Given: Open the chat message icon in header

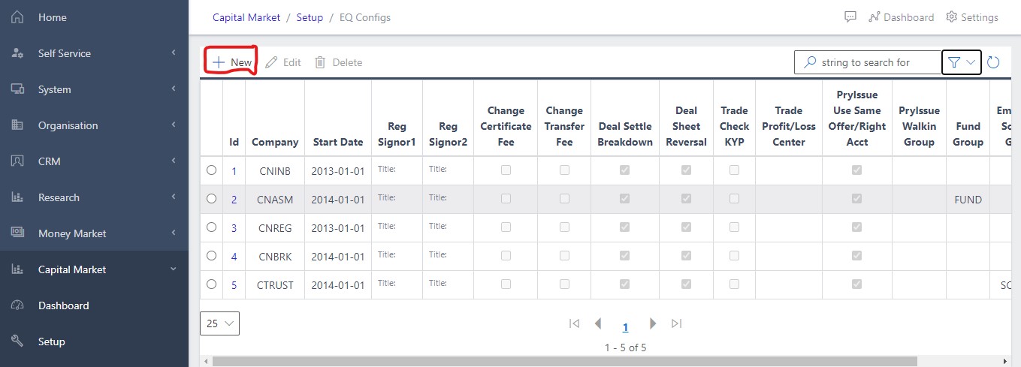Looking at the screenshot, I should (x=850, y=17).
